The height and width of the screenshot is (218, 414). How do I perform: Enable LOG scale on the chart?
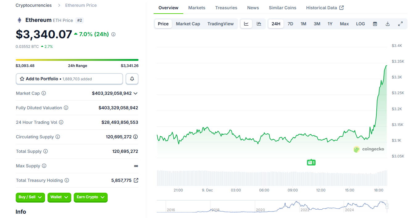(x=360, y=23)
